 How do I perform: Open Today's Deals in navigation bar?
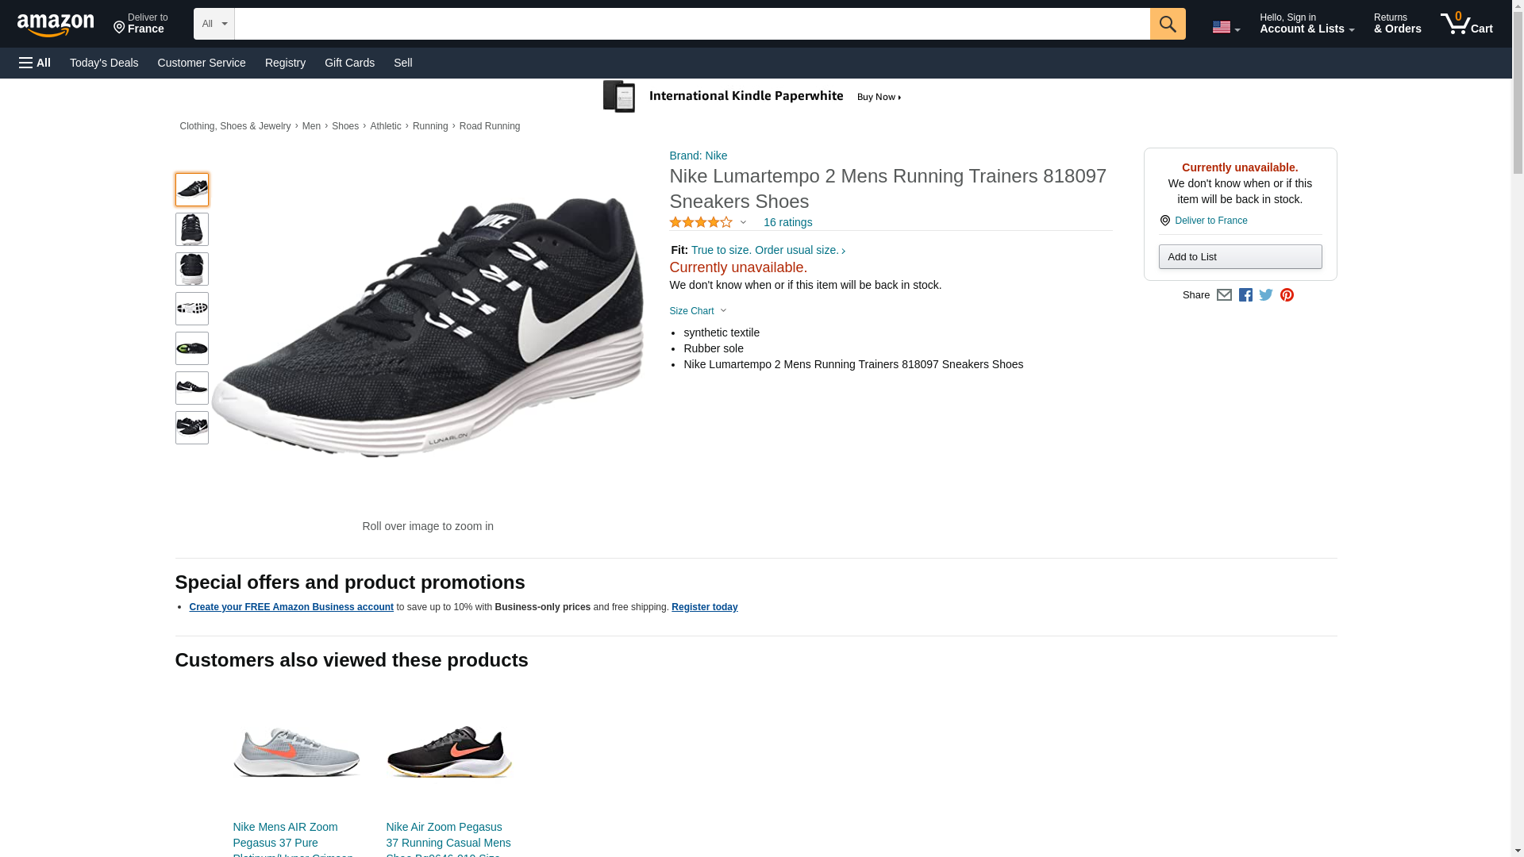pos(104,63)
